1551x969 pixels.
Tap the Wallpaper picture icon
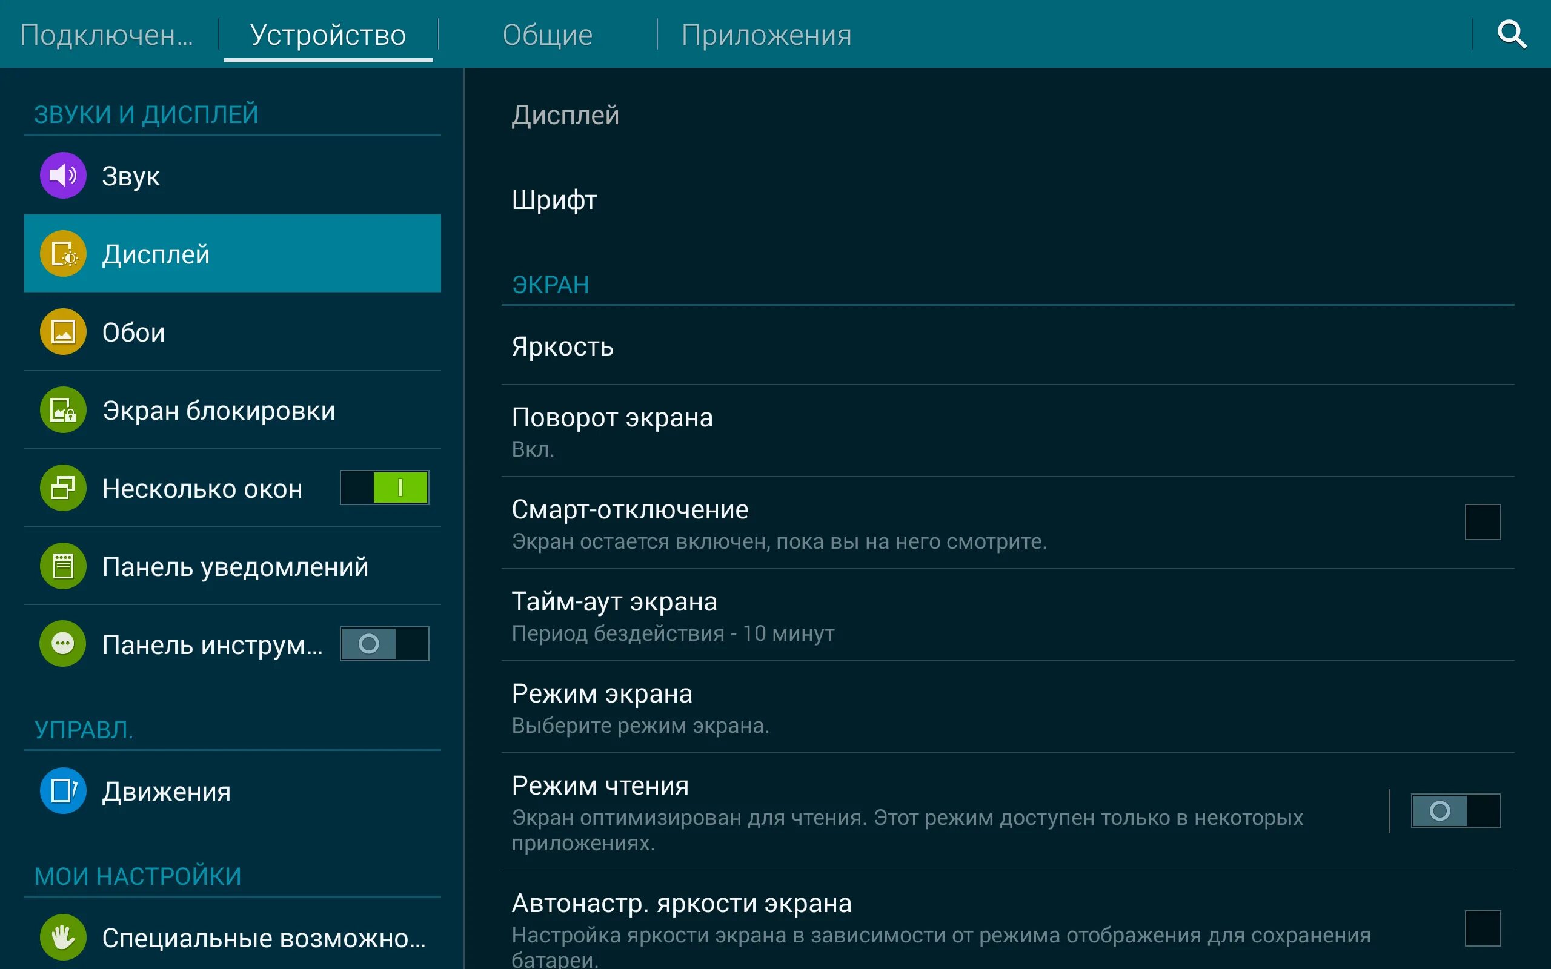pos(63,332)
